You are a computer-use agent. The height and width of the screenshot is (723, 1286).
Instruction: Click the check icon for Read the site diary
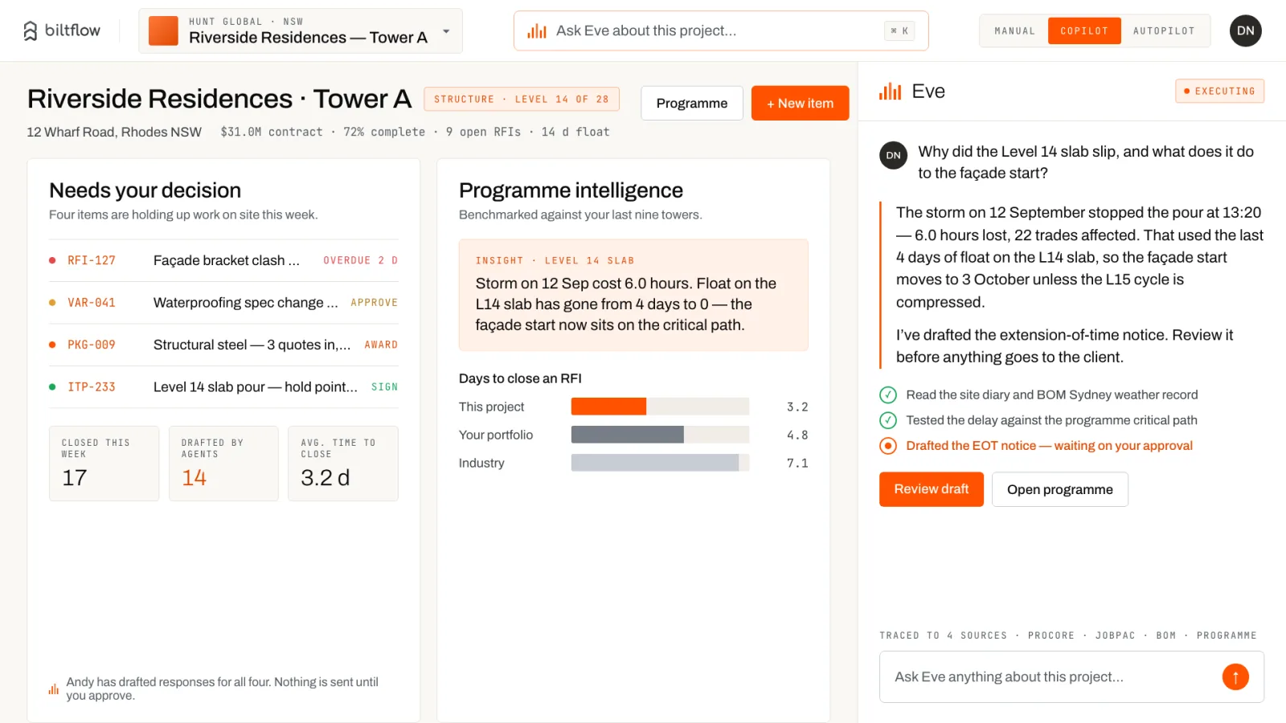[888, 394]
